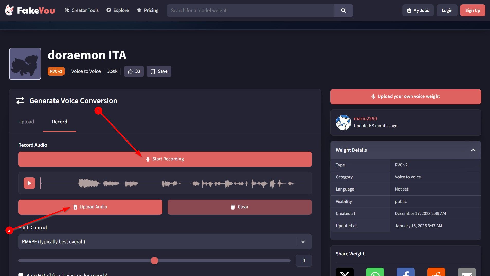Screen dimensions: 490x276
Task: Share the weight on X
Action: coord(345,272)
